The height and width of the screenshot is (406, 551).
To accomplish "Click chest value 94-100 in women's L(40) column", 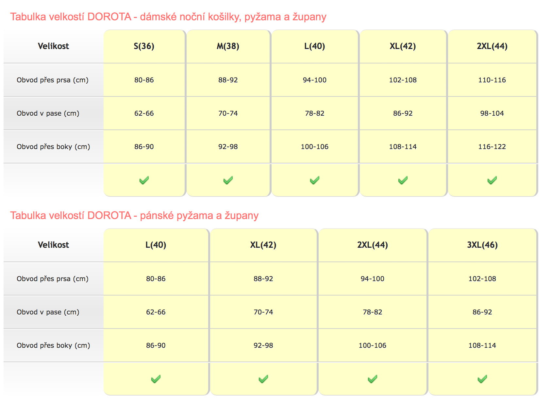I will click(x=315, y=80).
